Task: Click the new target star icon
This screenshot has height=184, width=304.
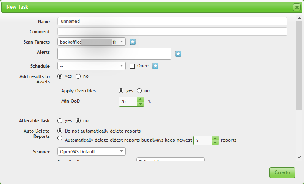Action: click(133, 42)
